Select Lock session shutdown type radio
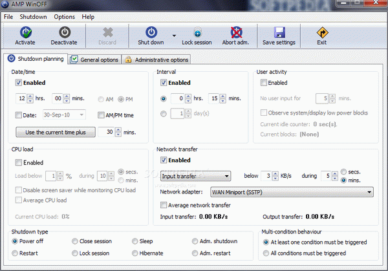 click(x=75, y=253)
